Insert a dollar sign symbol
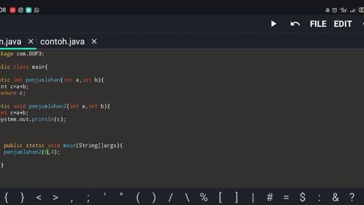The image size is (364, 205). coord(303,198)
